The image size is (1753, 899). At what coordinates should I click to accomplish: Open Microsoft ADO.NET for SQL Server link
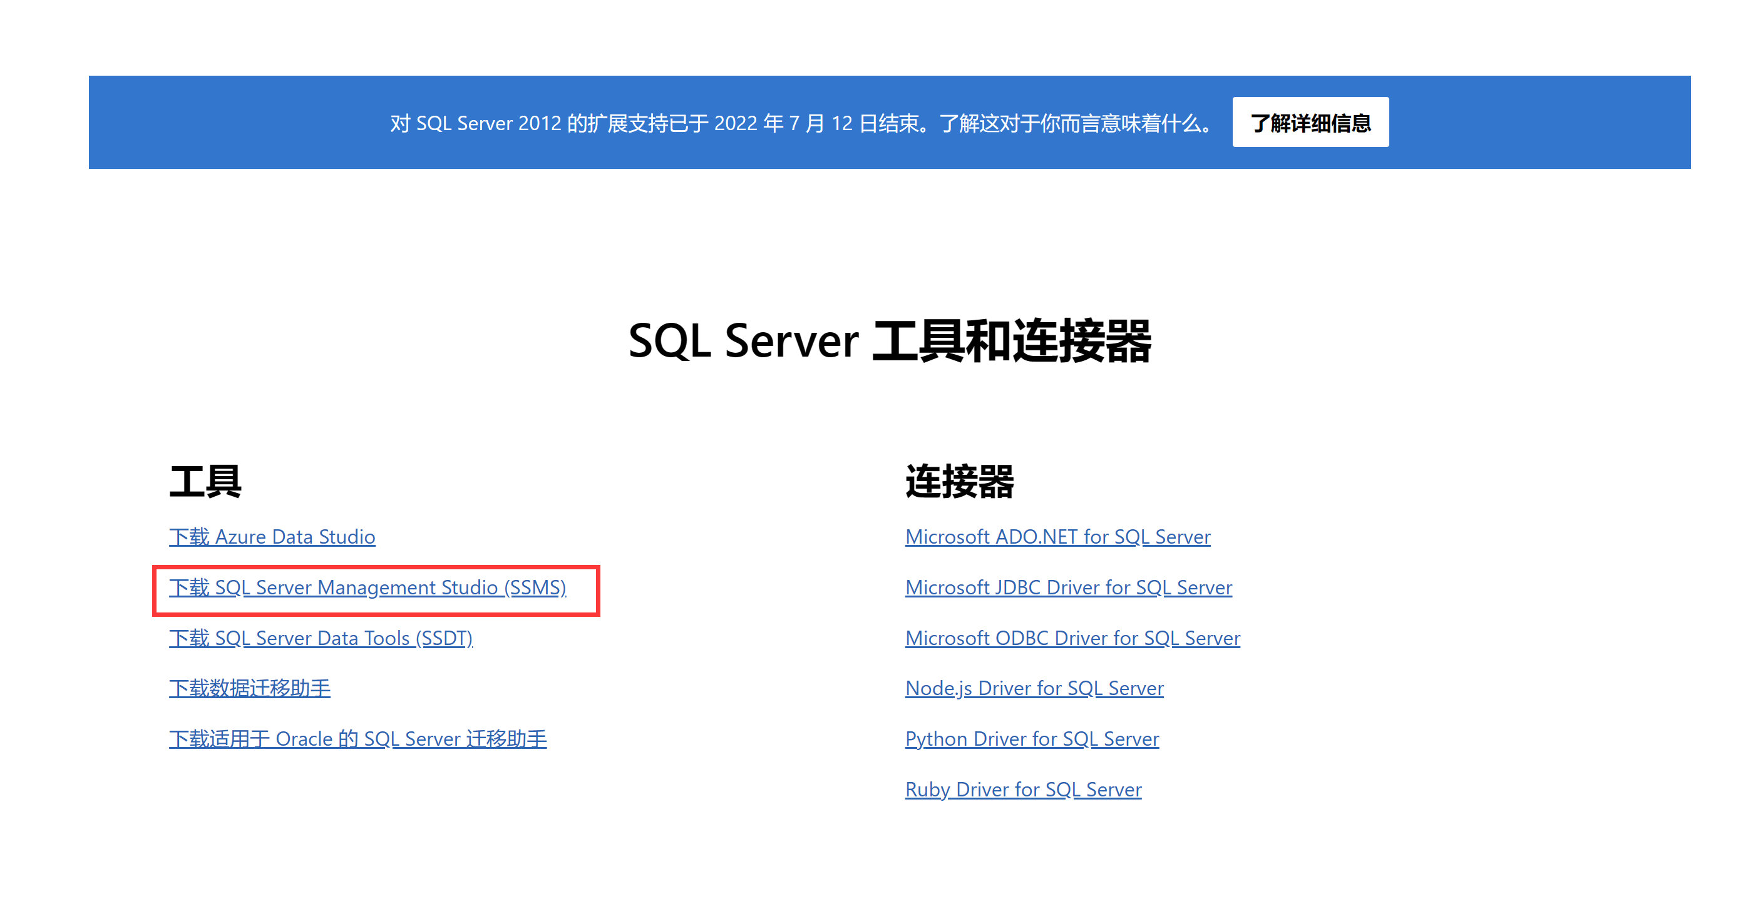[x=1057, y=537]
